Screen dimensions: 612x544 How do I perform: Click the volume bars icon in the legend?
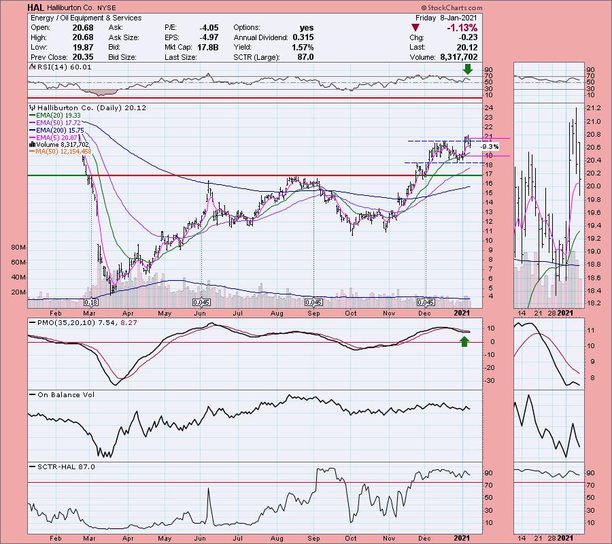(x=32, y=144)
